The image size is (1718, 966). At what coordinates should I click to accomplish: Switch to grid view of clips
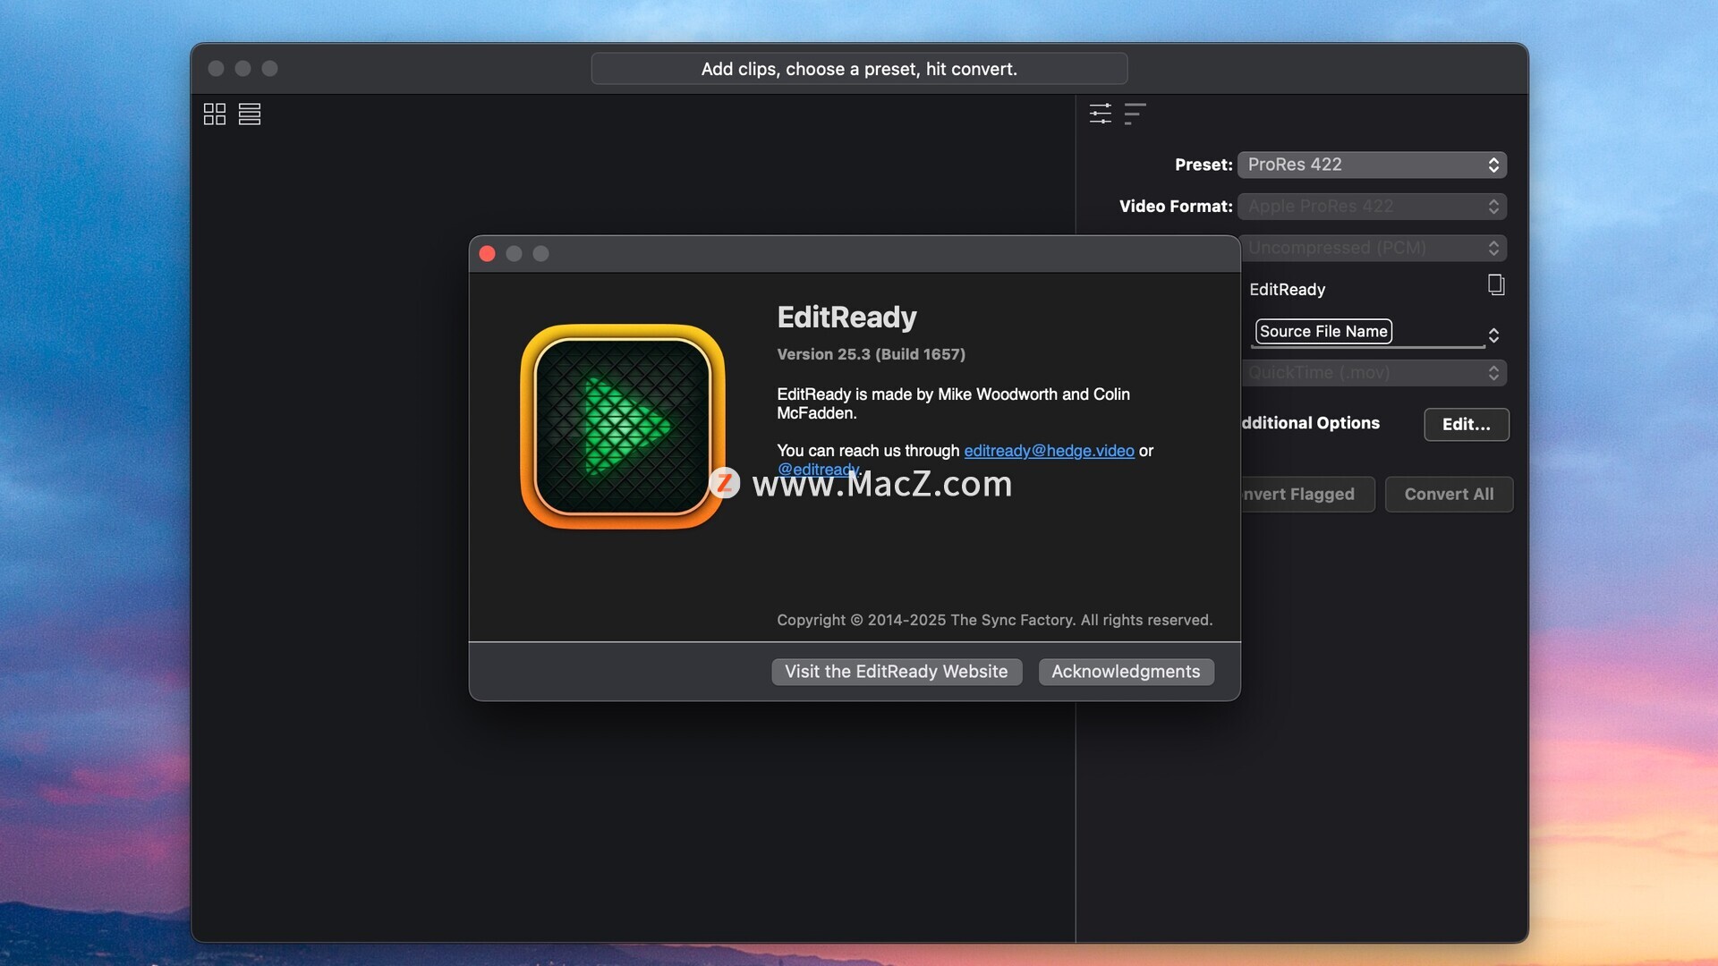(x=215, y=114)
